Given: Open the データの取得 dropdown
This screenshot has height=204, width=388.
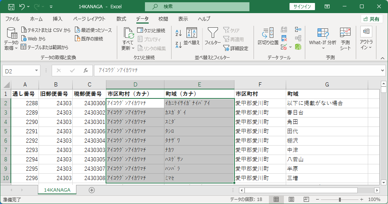Looking at the screenshot, I should pyautogui.click(x=11, y=39).
